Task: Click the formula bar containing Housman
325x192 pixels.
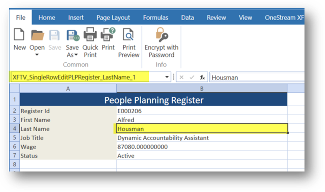Action: 256,78
